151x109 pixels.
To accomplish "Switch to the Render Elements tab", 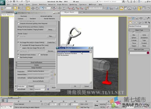I will [x=49, y=19].
